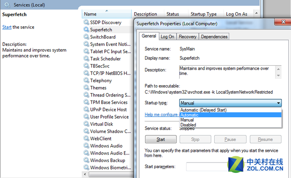The height and width of the screenshot is (178, 291).
Task: Click the System Event Noti... gear icon
Action: click(86, 44)
